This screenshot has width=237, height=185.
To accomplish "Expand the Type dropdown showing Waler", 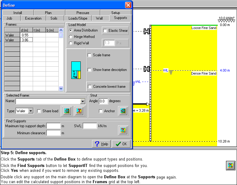I will pyautogui.click(x=31, y=111).
